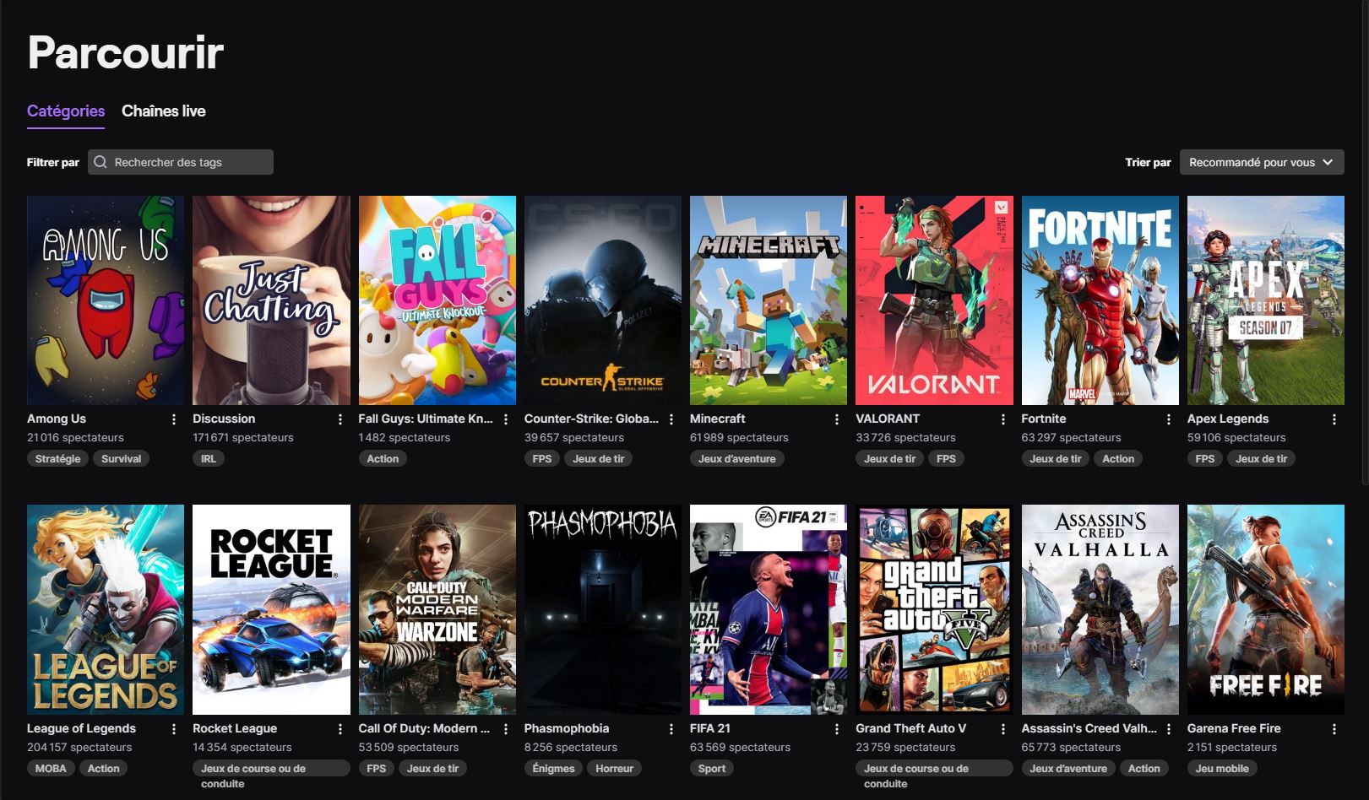Switch to the Catégories tab

66,111
